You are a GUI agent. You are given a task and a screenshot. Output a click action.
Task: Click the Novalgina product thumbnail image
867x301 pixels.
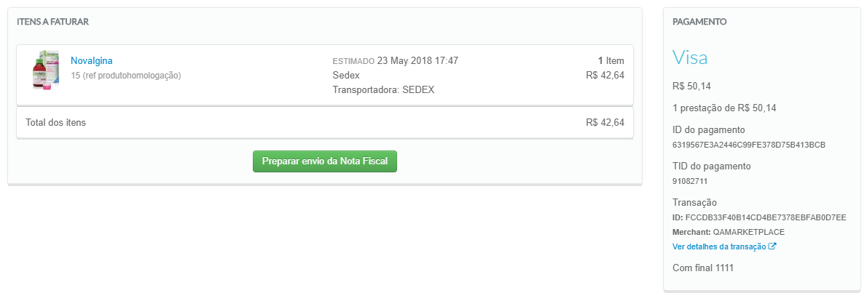(46, 70)
